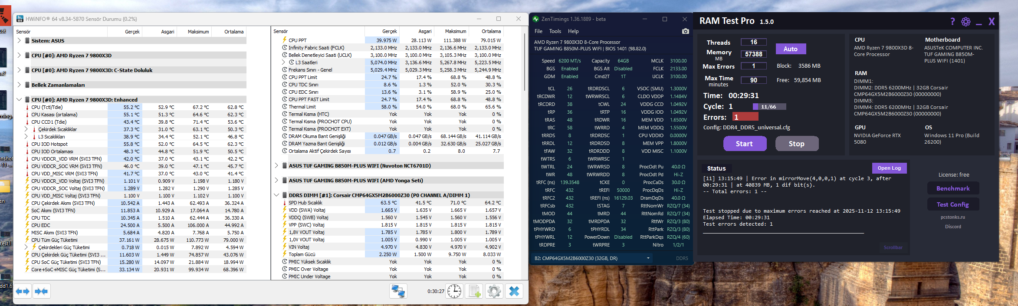Select CPU (Tctl/Tdie) sensor row
Image resolution: width=1018 pixels, height=306 pixels.
pos(135,107)
